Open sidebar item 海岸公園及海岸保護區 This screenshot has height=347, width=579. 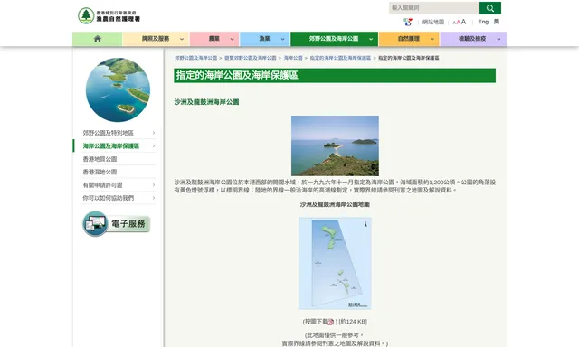pos(111,146)
